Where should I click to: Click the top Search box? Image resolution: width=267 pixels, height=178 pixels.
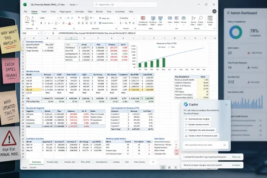tap(125, 5)
